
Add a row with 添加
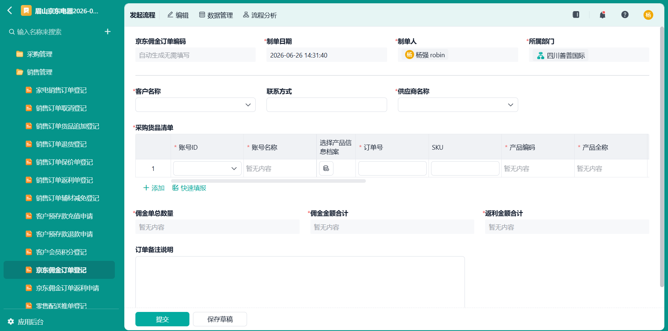click(154, 188)
